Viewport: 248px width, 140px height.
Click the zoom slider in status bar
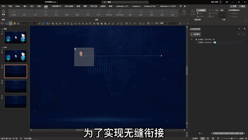click(x=231, y=138)
